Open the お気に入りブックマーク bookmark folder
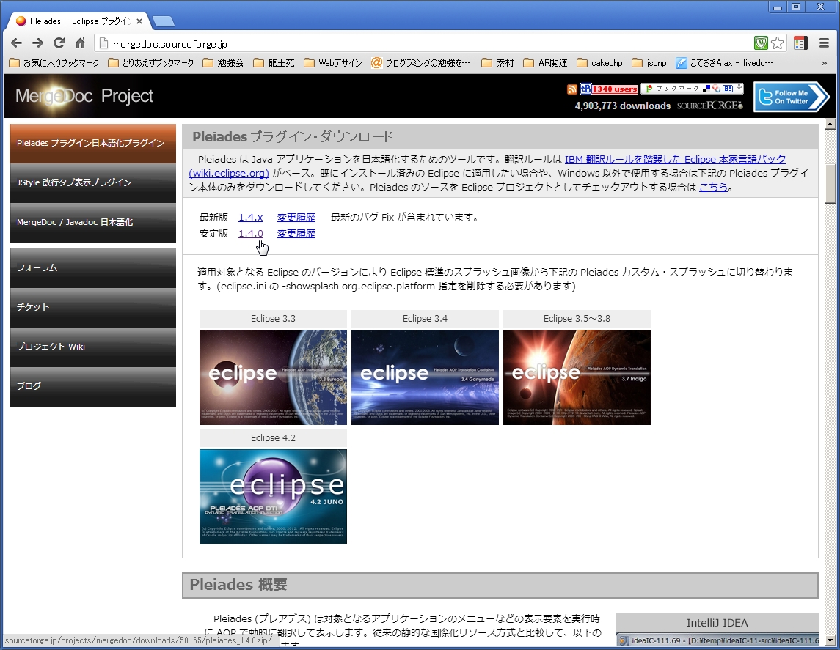The image size is (840, 650). (54, 63)
